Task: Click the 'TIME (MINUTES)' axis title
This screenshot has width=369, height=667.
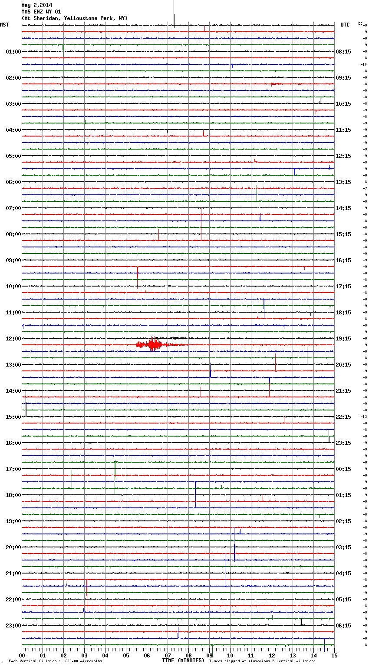Action: click(x=183, y=660)
